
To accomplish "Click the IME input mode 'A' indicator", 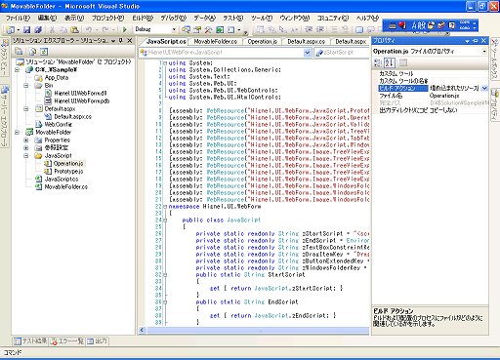I will pos(414,25).
